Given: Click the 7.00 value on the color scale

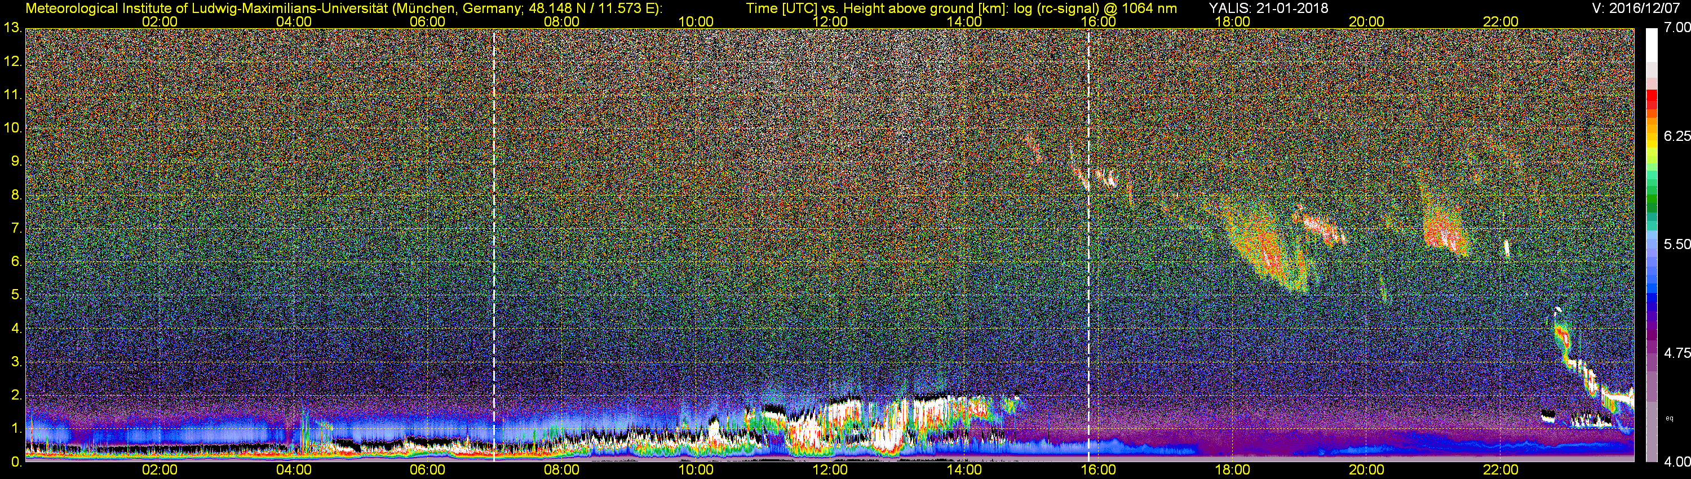Looking at the screenshot, I should [1677, 28].
